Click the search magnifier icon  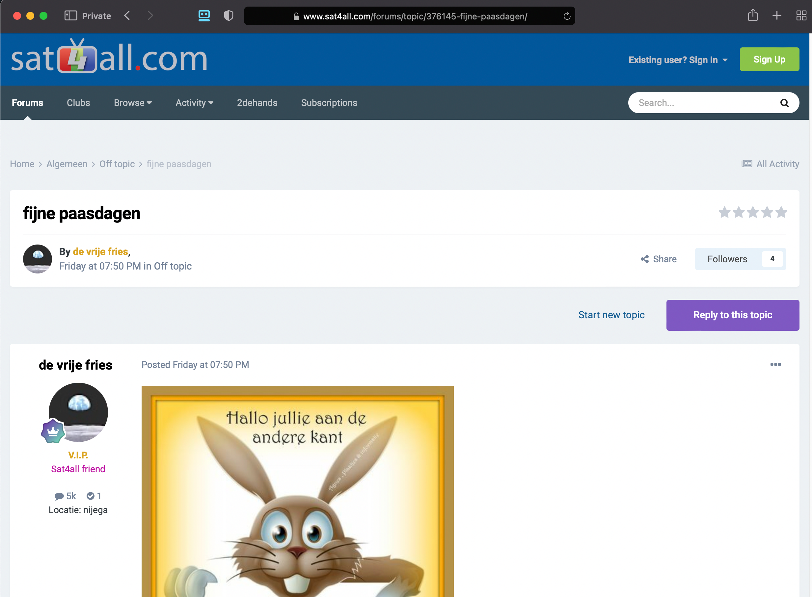coord(784,103)
